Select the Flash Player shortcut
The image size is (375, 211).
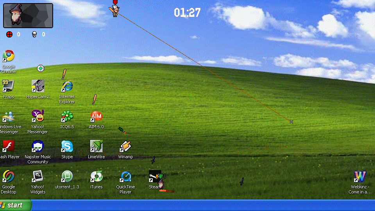[x=8, y=146]
